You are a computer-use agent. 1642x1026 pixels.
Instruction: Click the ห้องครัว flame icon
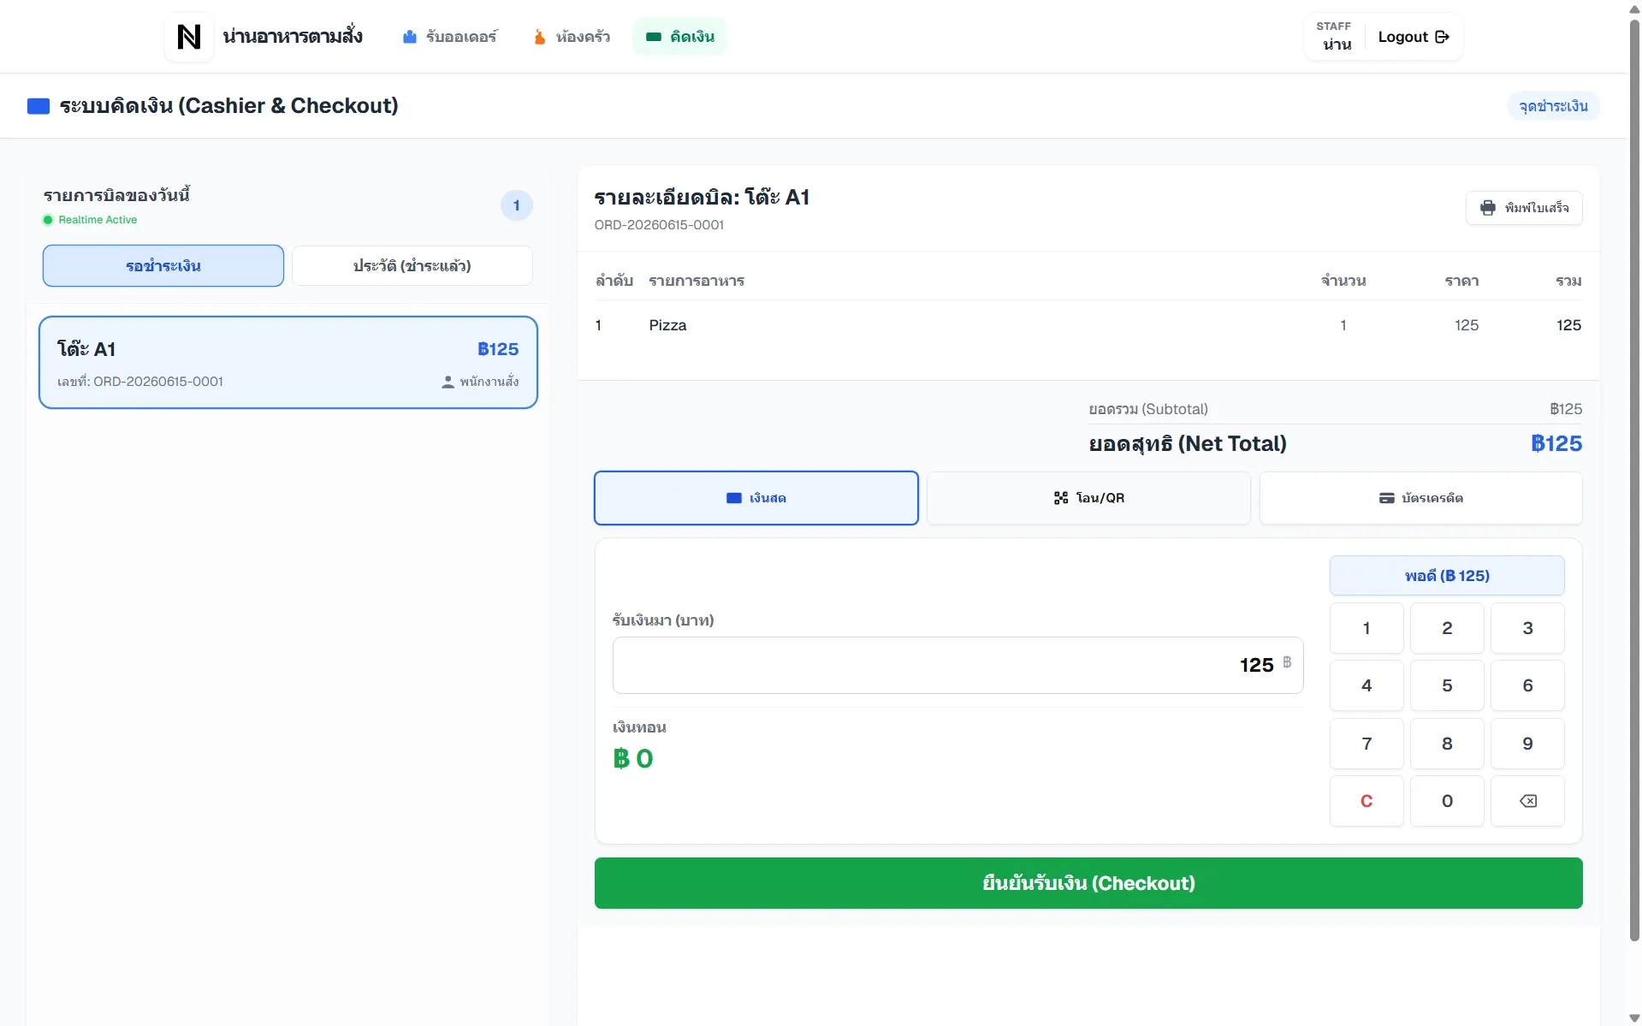540,37
